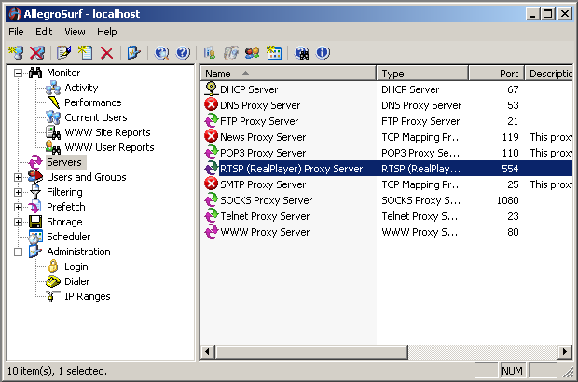Expand the Storage tree node
The height and width of the screenshot is (382, 578).
click(18, 222)
